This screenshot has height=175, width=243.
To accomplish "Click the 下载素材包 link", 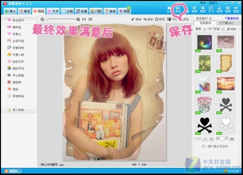I will point(231,18).
